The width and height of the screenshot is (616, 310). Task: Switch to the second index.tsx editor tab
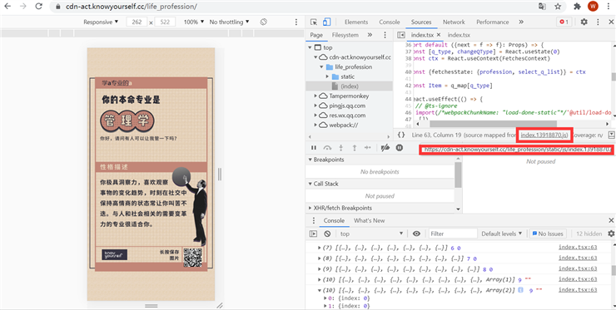(459, 35)
